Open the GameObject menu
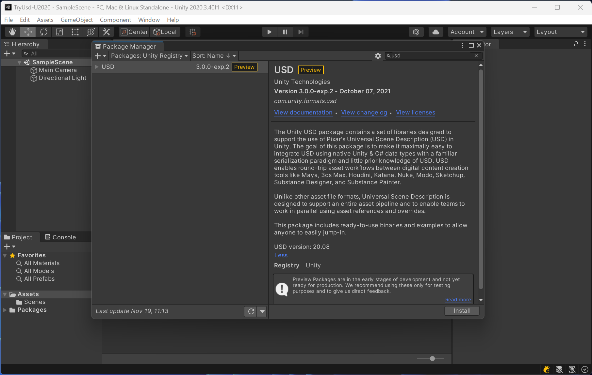The image size is (592, 375). point(76,20)
